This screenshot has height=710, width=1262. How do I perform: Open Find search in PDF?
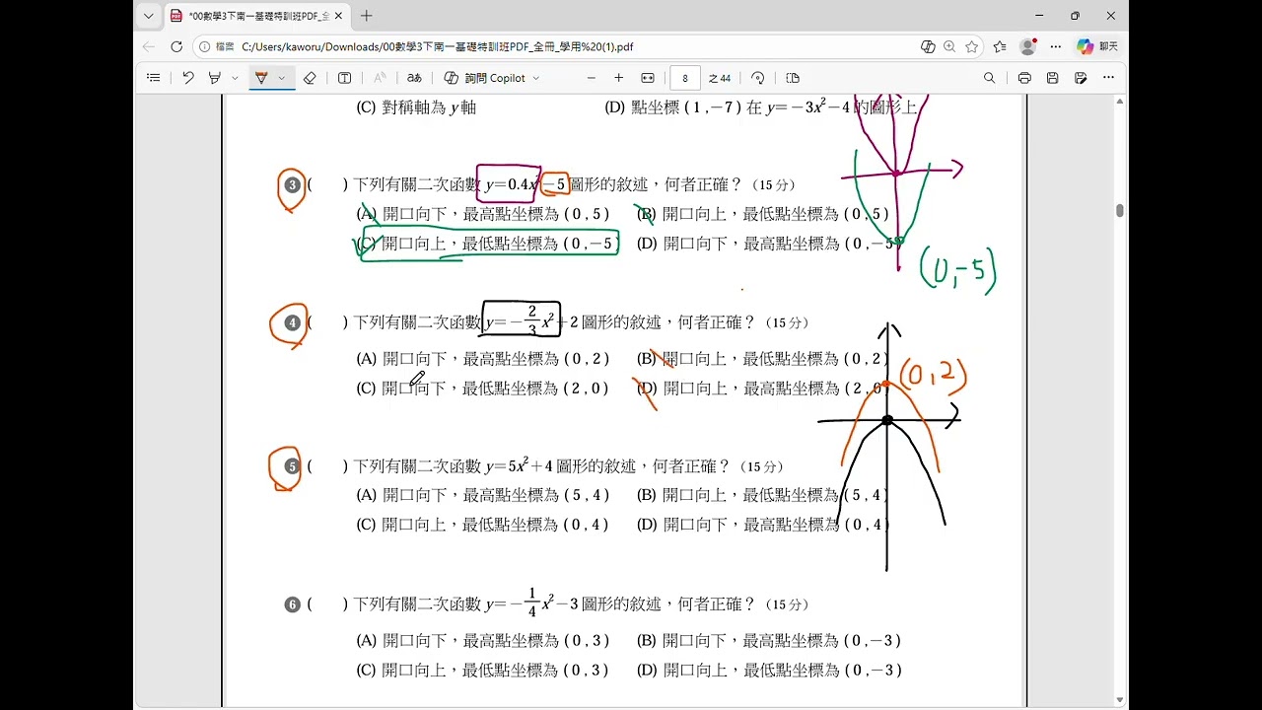click(x=990, y=78)
